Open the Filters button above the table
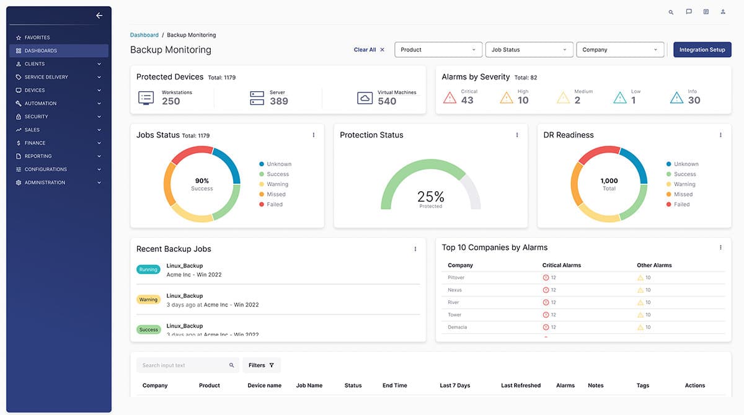 pyautogui.click(x=262, y=365)
